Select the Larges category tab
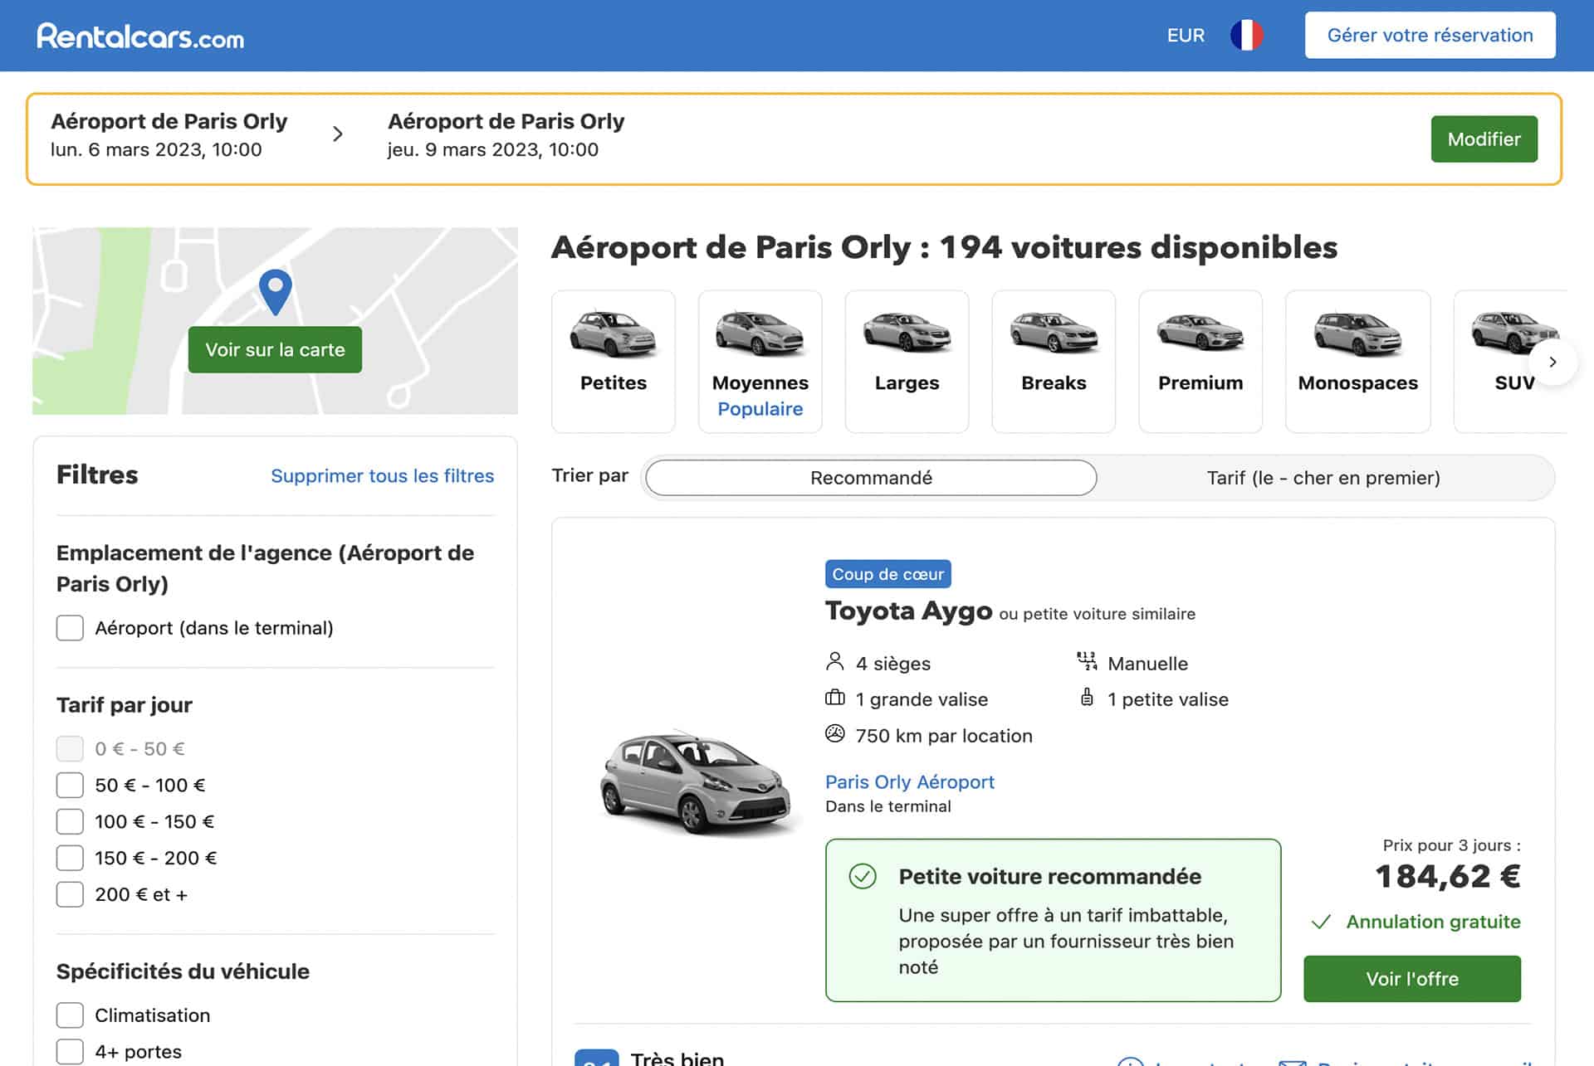Viewport: 1594px width, 1066px height. coord(907,362)
